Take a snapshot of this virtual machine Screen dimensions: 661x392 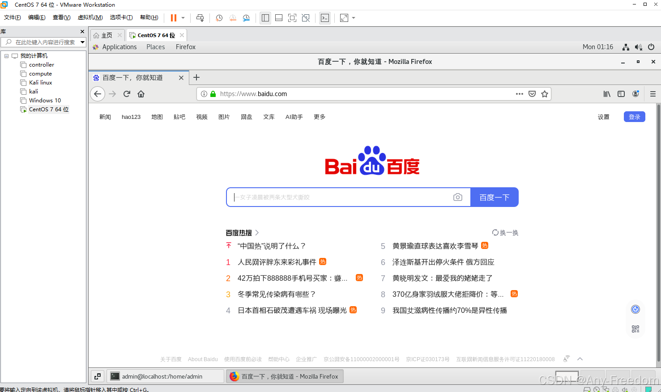point(219,18)
